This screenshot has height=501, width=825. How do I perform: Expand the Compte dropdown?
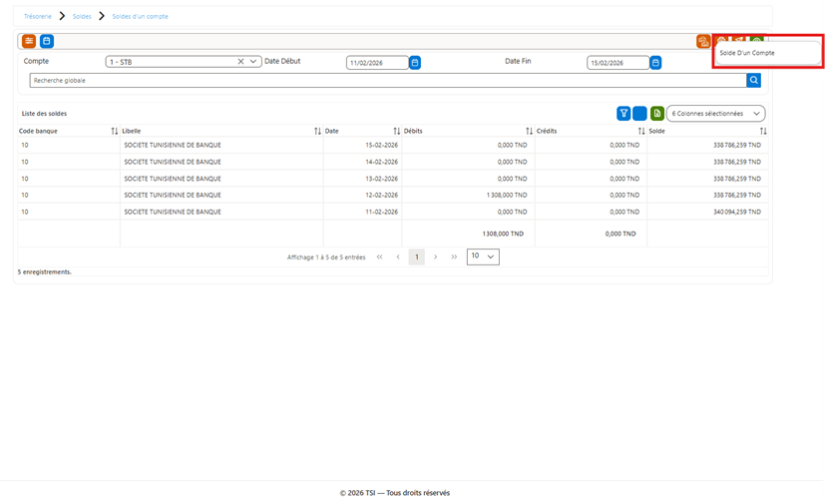pyautogui.click(x=253, y=62)
